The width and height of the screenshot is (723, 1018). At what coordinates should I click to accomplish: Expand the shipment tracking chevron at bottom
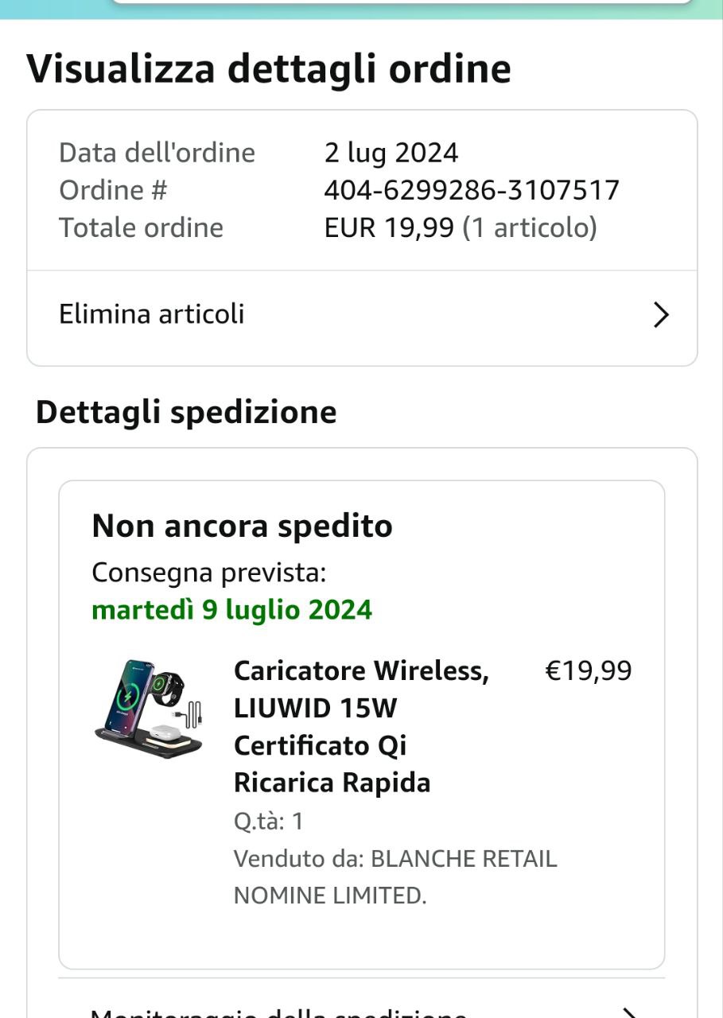coord(629,1012)
